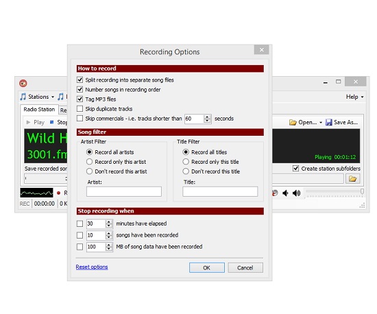Image resolution: width=377 pixels, height=314 pixels.
Task: Click the volume up speaker icon
Action: click(296, 193)
